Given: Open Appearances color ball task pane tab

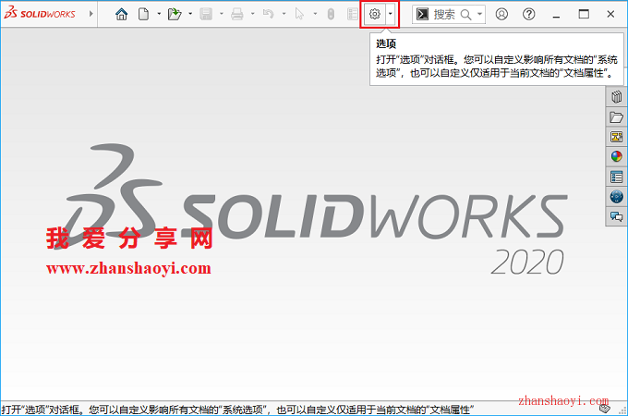Looking at the screenshot, I should pos(616,156).
